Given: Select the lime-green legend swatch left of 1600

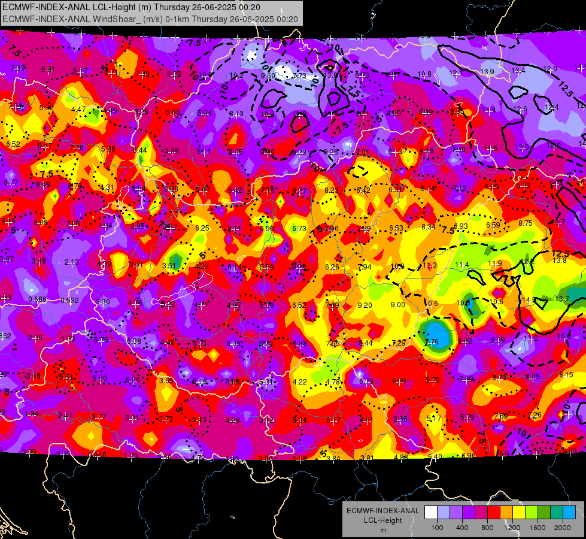Looking at the screenshot, I should point(531,513).
